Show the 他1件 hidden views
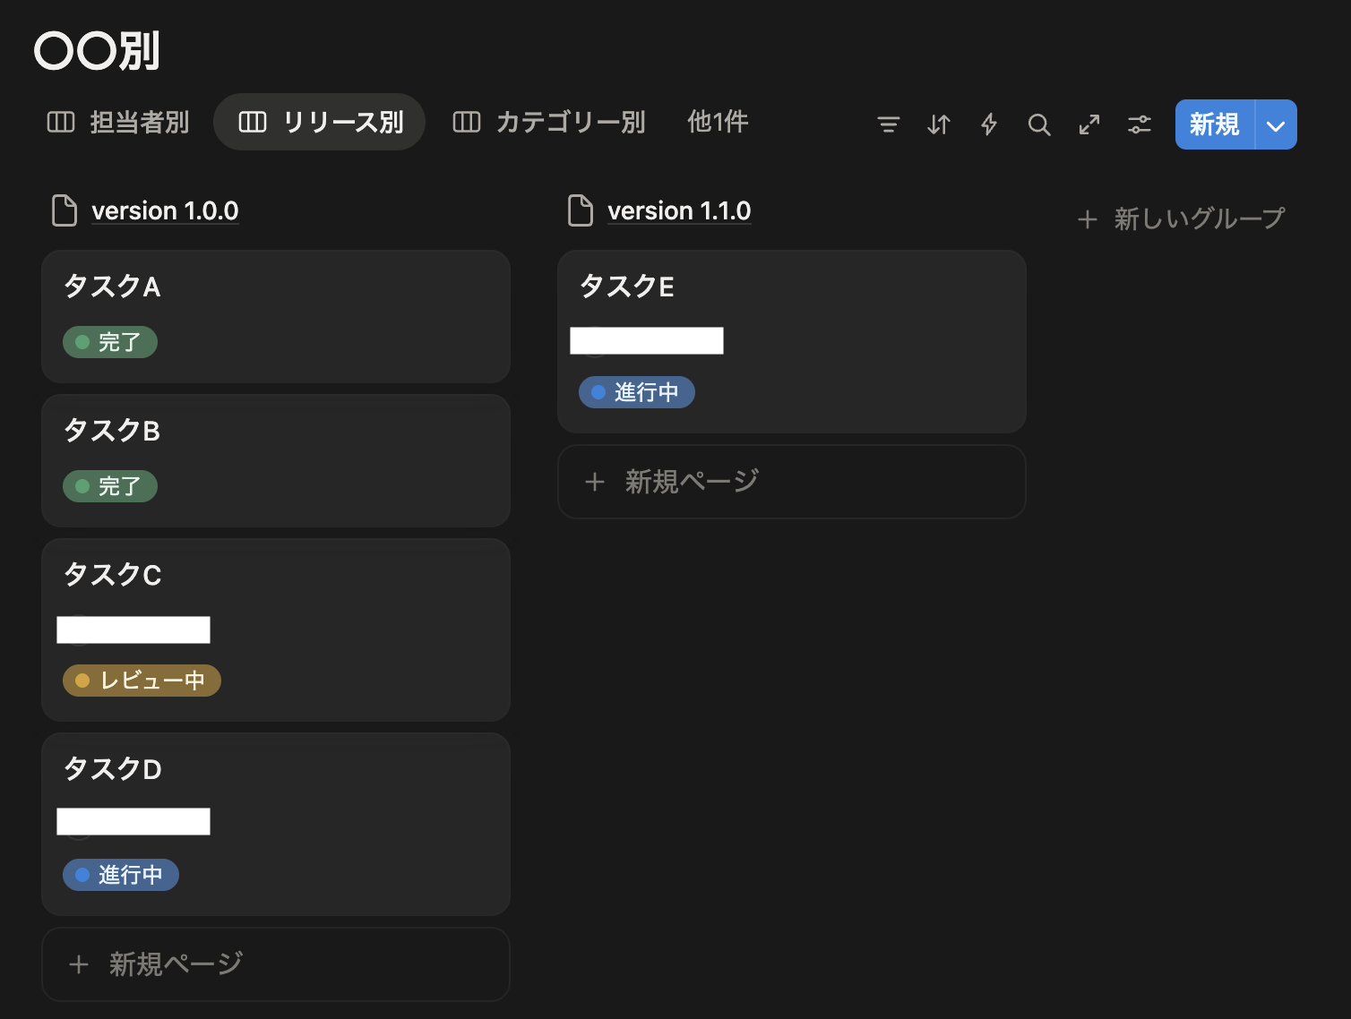The height and width of the screenshot is (1019, 1351). [718, 122]
